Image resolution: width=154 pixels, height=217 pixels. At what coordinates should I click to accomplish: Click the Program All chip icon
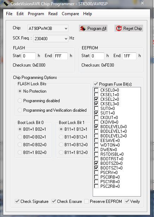(83, 29)
